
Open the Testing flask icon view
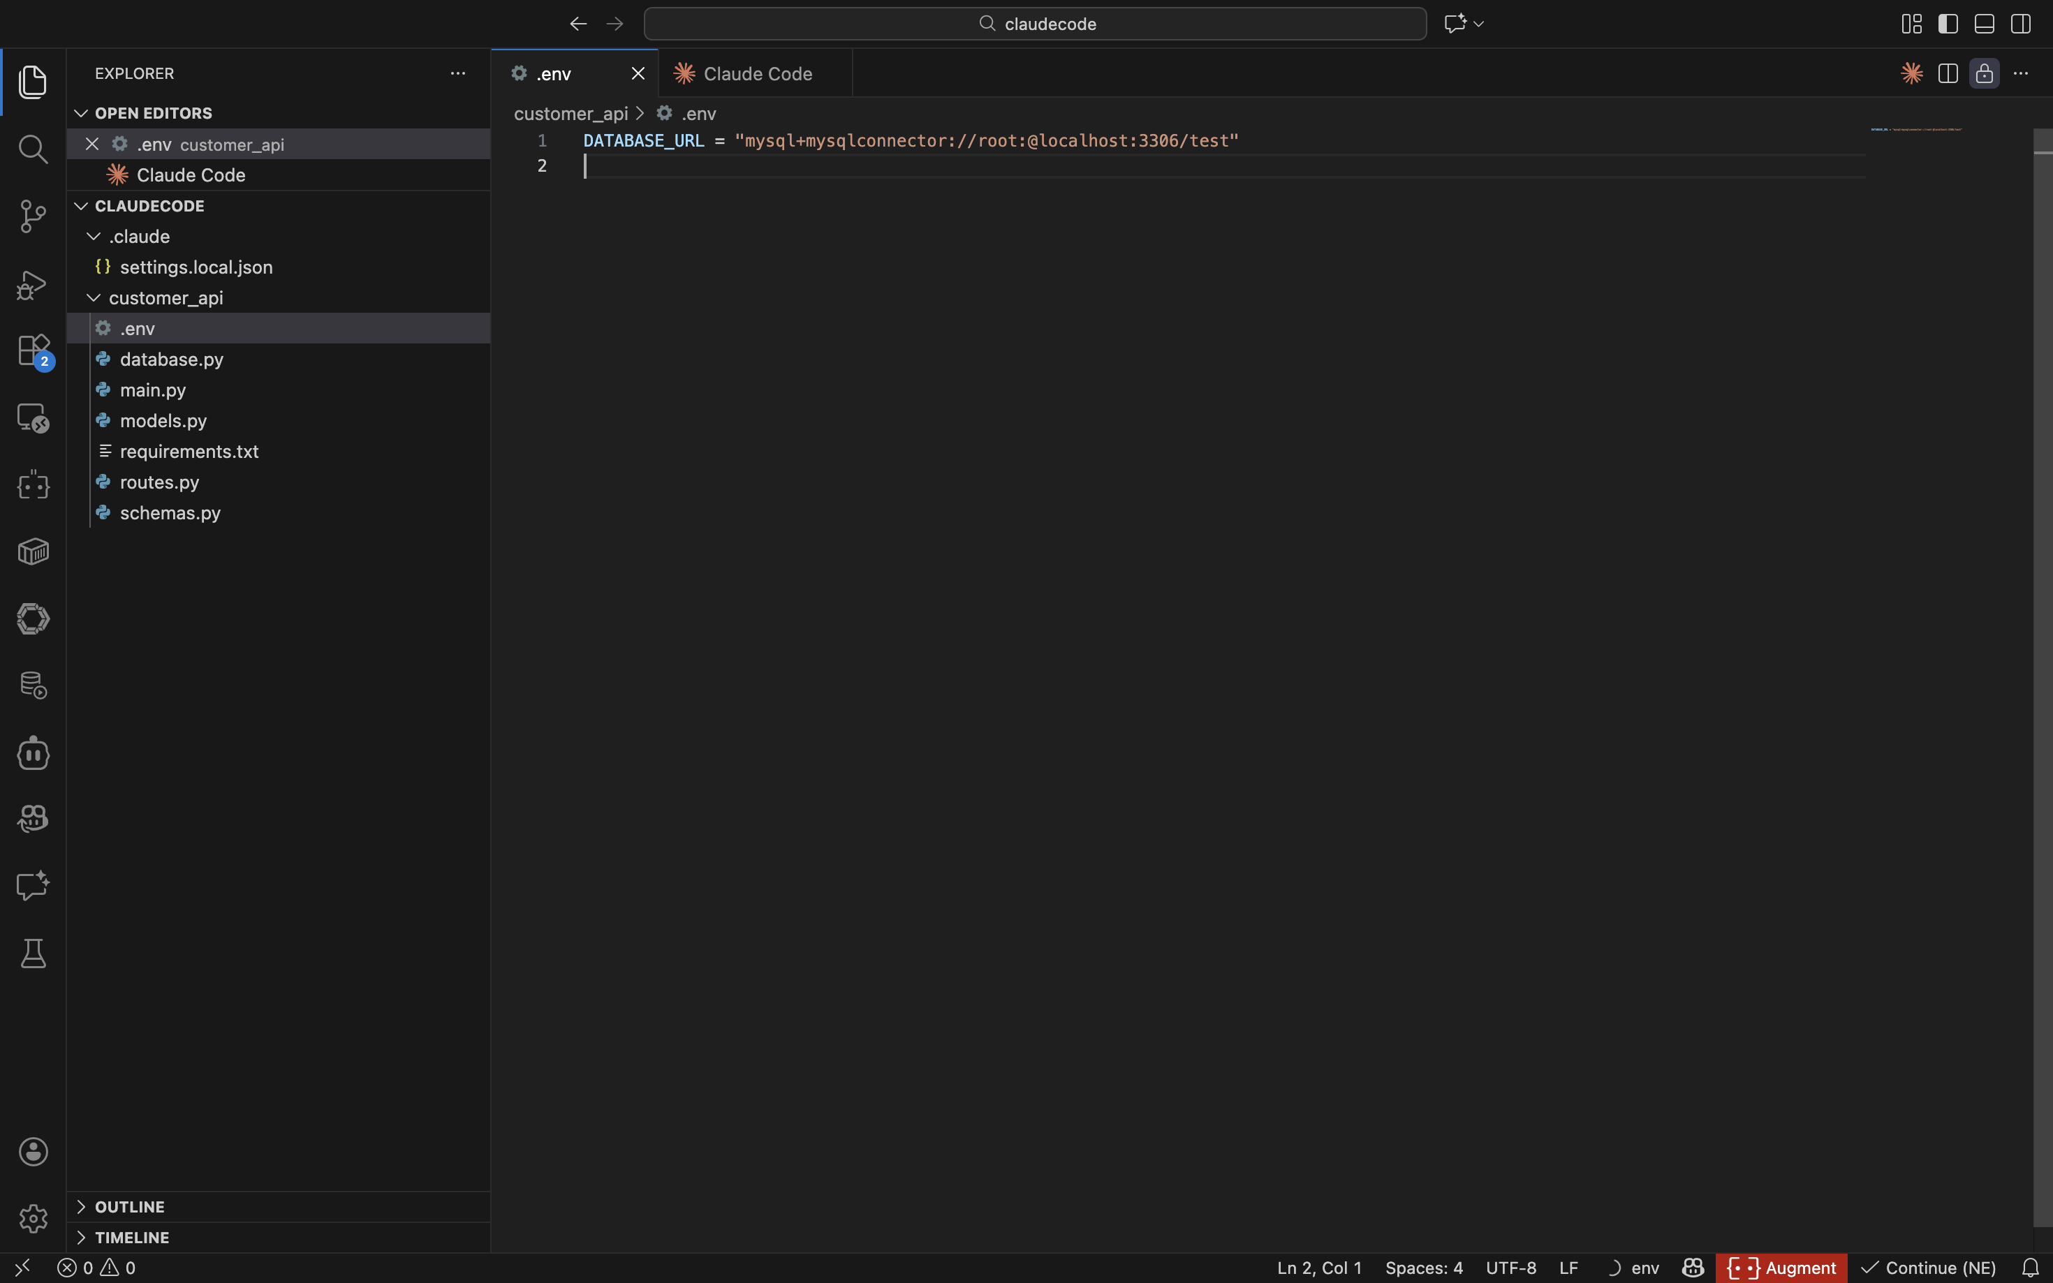coord(32,954)
